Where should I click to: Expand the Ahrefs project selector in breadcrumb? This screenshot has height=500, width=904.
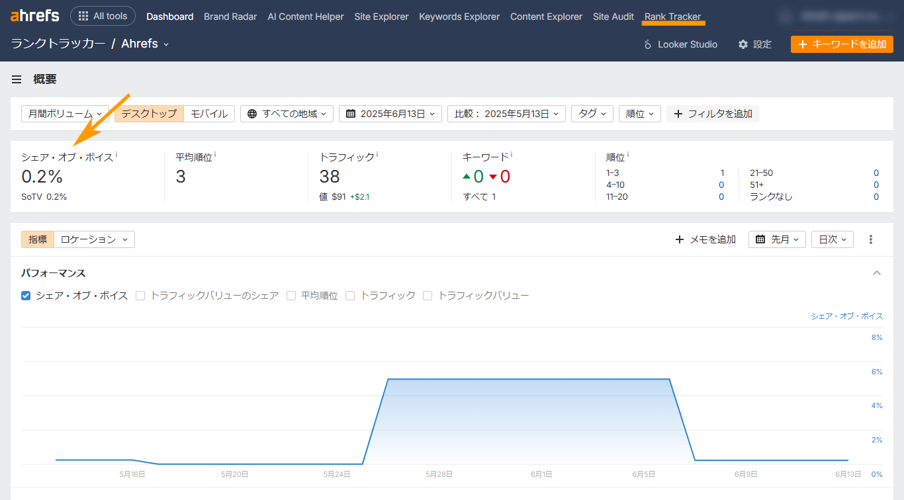pos(165,44)
